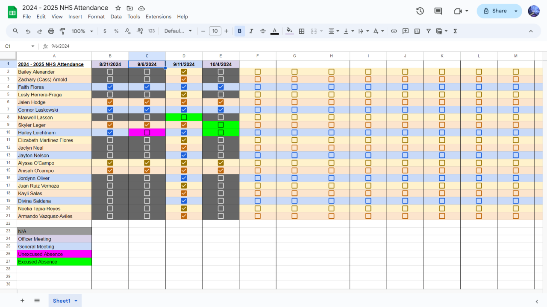Image resolution: width=547 pixels, height=307 pixels.
Task: Increase decimal places
Action: tap(140, 31)
